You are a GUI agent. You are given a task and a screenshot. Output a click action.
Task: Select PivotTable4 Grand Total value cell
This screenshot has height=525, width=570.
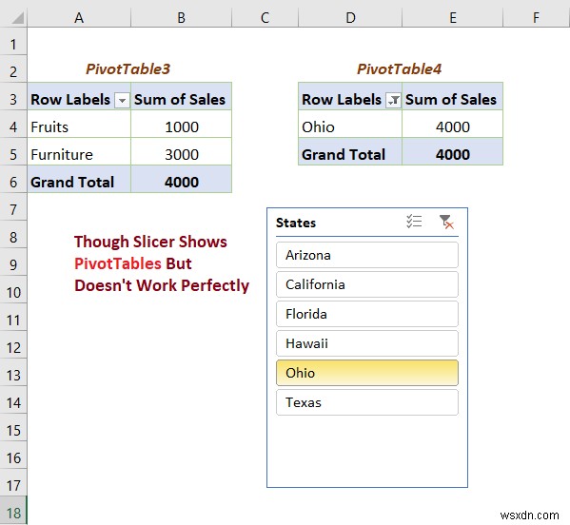tap(453, 155)
